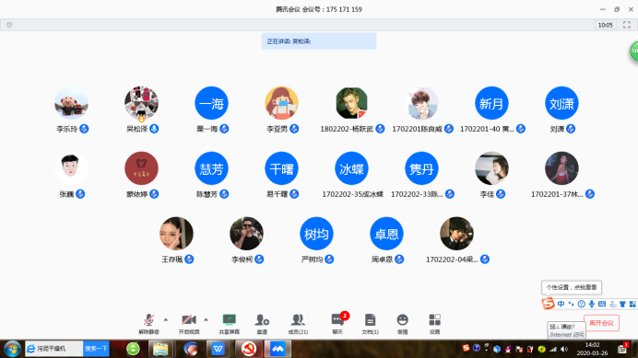Viewport: 638px width, 358px height.
Task: Expand video options arrow beside camera
Action: [206, 319]
